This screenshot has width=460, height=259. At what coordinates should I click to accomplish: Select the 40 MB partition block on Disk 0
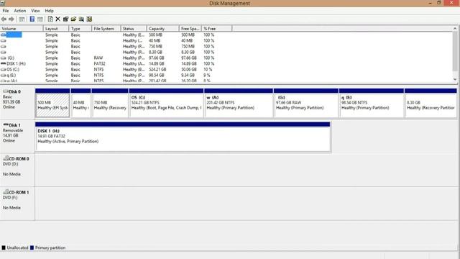click(x=80, y=103)
